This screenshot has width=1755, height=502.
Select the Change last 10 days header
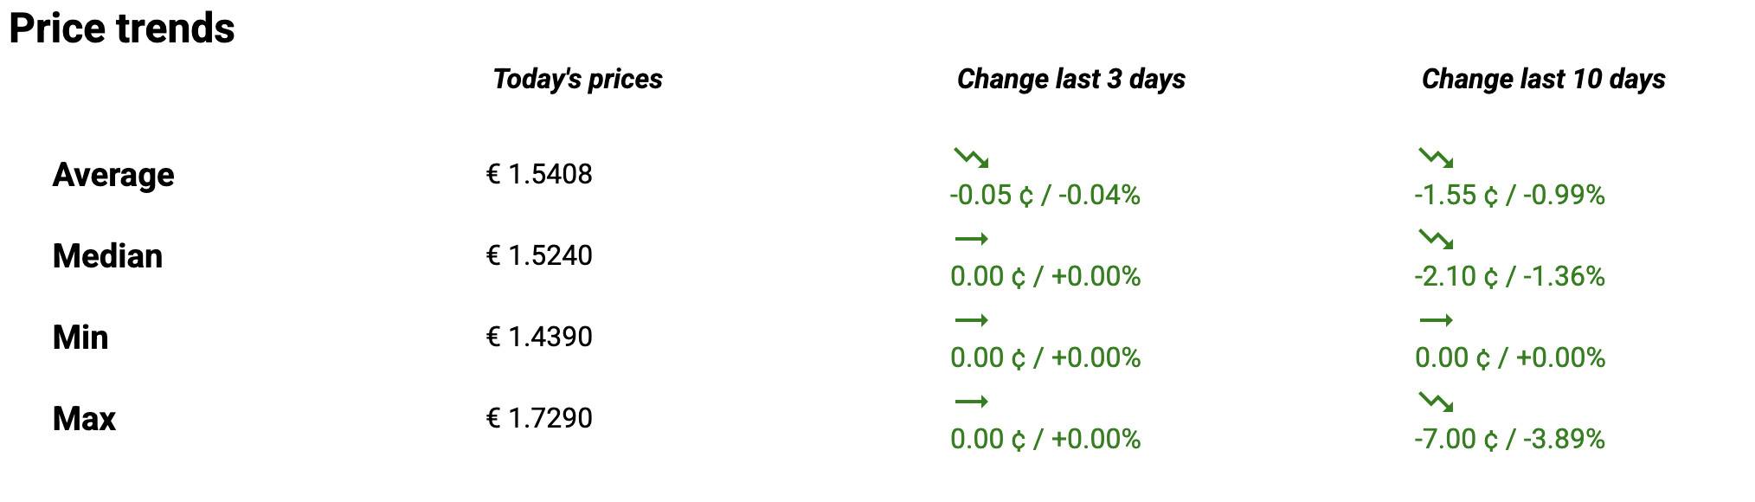point(1543,79)
